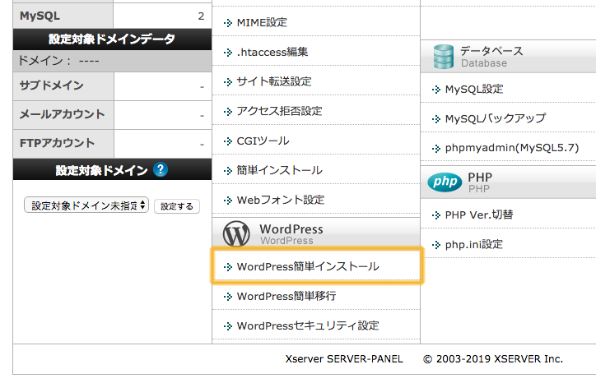Open Webフォント設定 link

coord(281,200)
